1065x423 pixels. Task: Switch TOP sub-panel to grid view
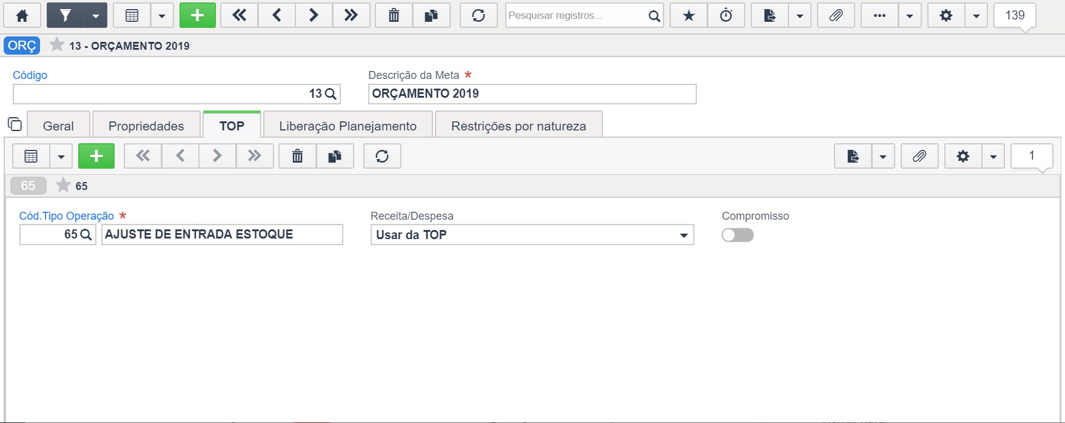pyautogui.click(x=31, y=157)
